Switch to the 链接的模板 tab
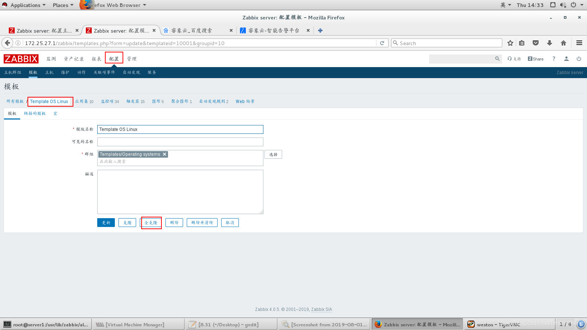Screen dimensions: 587x330 35,114
